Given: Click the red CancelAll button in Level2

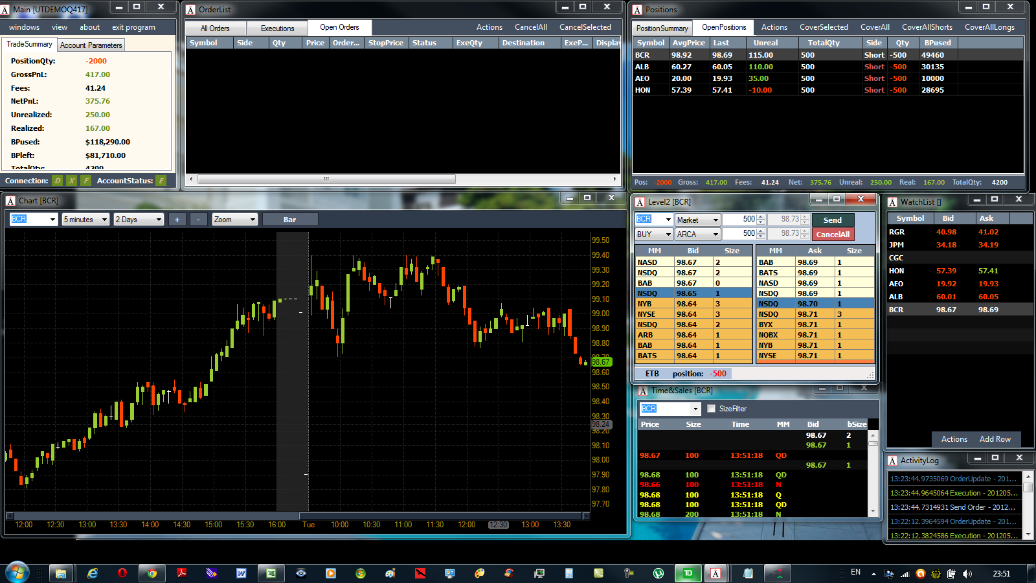Looking at the screenshot, I should coord(833,234).
